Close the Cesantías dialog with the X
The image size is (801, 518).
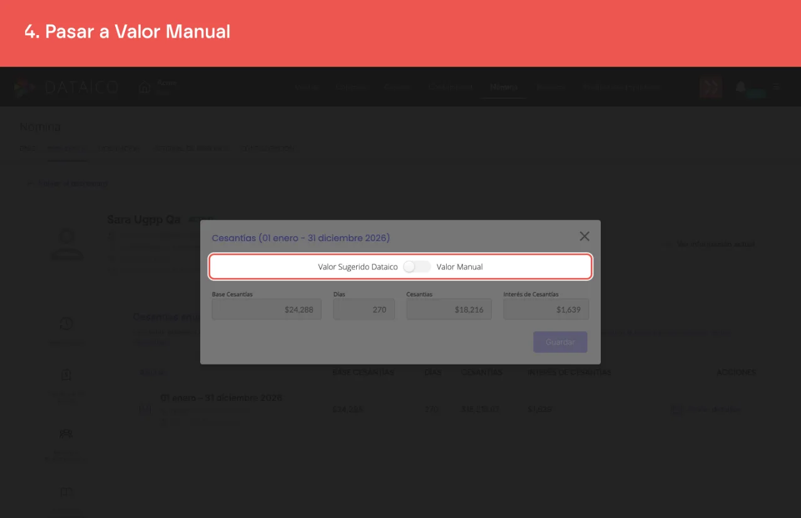click(584, 236)
